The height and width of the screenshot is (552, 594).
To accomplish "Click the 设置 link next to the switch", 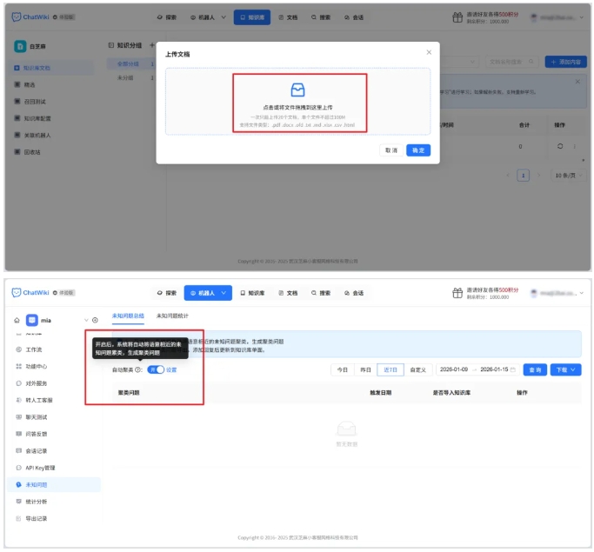I will [171, 369].
